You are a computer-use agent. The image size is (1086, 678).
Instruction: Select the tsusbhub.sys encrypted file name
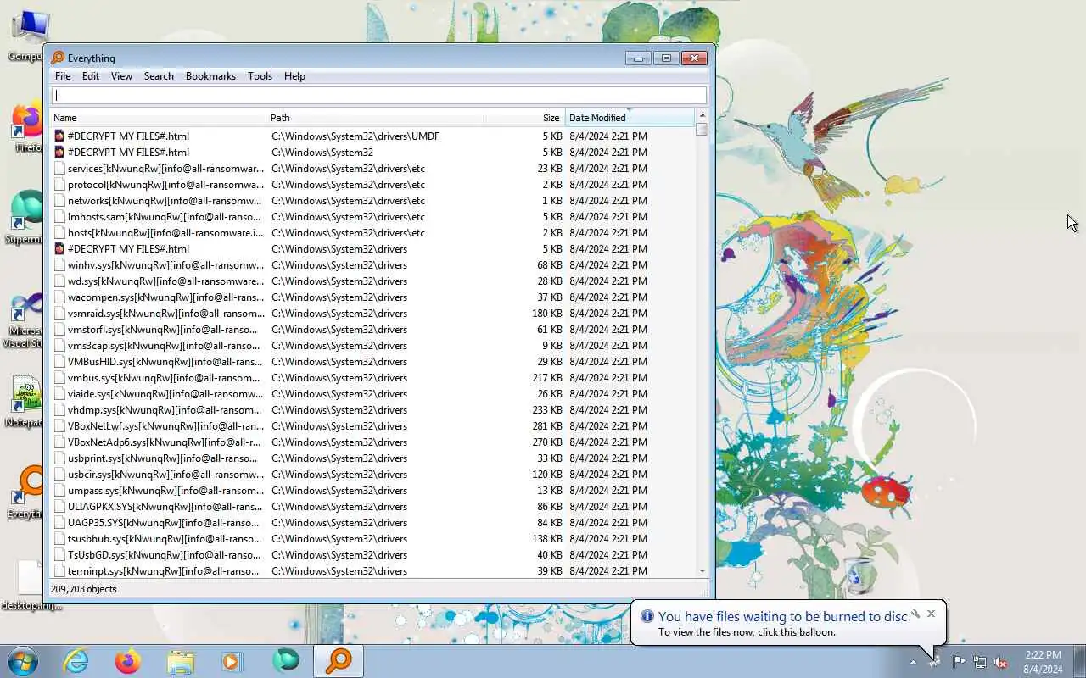coord(165,538)
